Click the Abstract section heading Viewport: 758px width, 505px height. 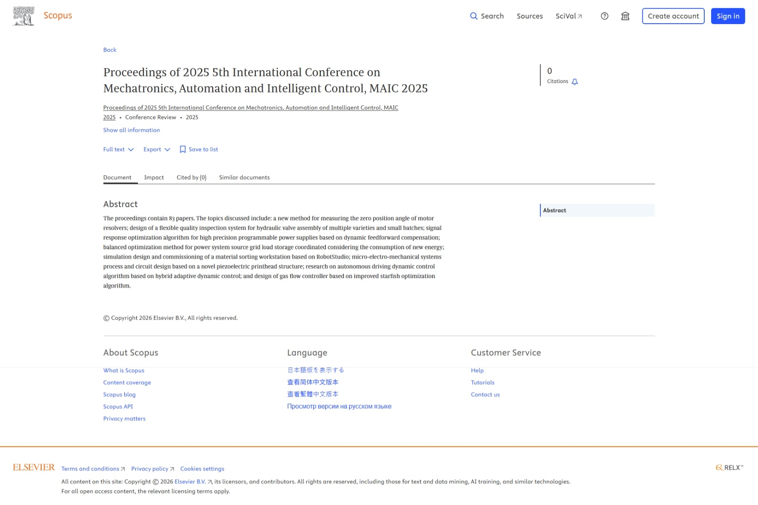pos(120,204)
